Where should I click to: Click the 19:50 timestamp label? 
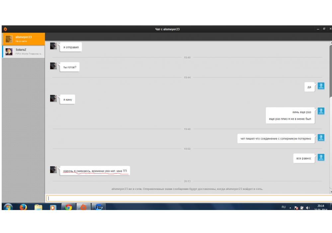187,149
